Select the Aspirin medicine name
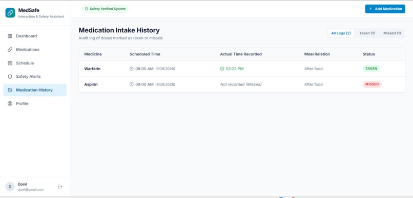Image resolution: width=413 pixels, height=198 pixels. click(x=91, y=84)
